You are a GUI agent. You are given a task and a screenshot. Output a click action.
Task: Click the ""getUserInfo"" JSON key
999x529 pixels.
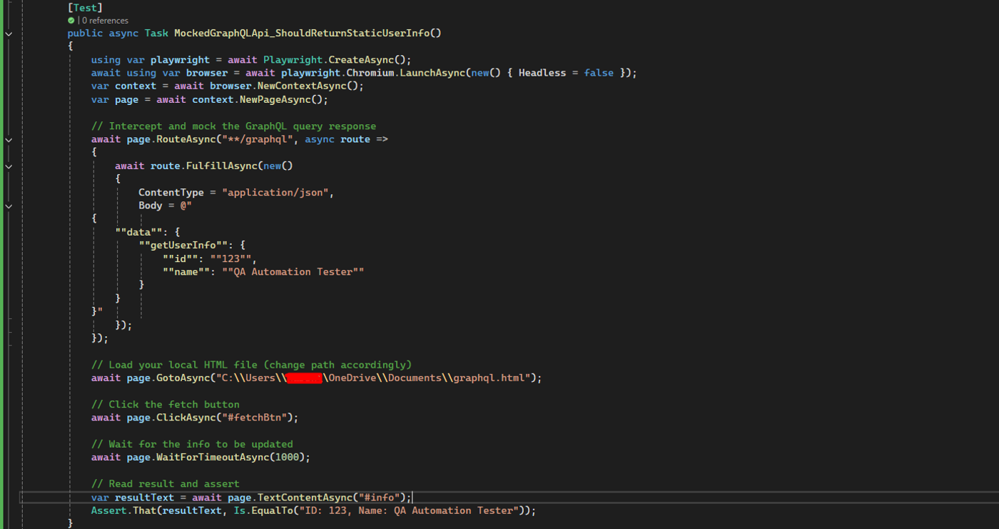pyautogui.click(x=183, y=246)
